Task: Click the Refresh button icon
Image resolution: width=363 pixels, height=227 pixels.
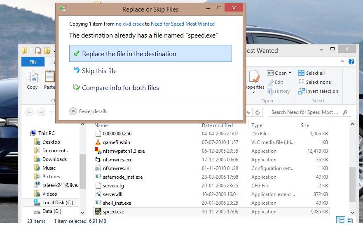Action: click(x=258, y=112)
